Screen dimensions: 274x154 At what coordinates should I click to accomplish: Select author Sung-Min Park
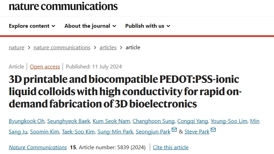coord(115,132)
